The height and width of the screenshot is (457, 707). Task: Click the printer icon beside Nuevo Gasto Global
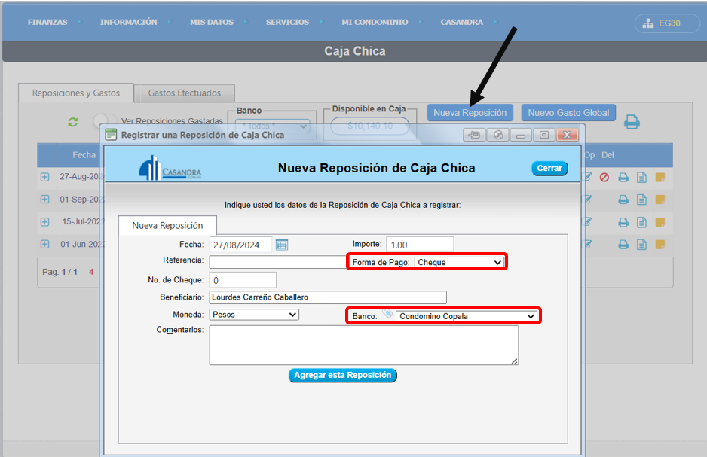point(632,121)
